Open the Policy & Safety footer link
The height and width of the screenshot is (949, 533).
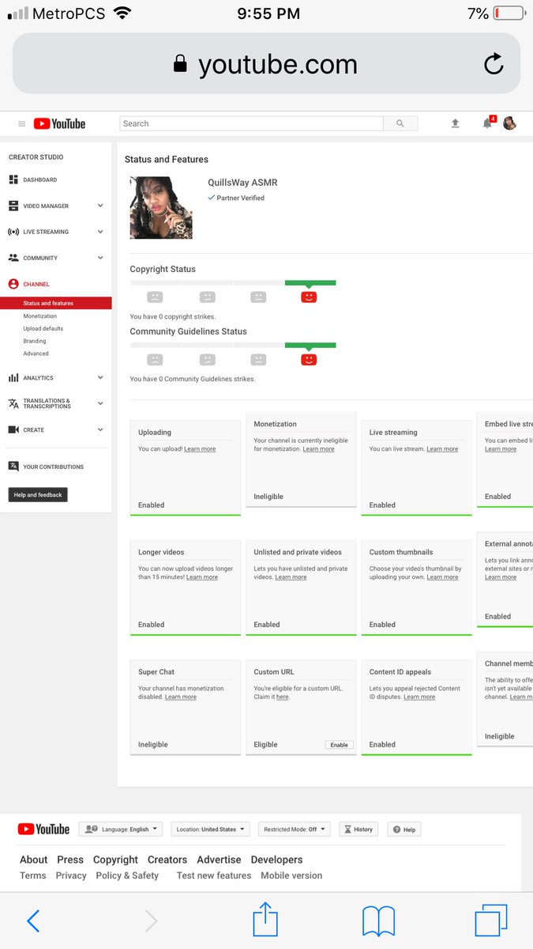pyautogui.click(x=127, y=875)
